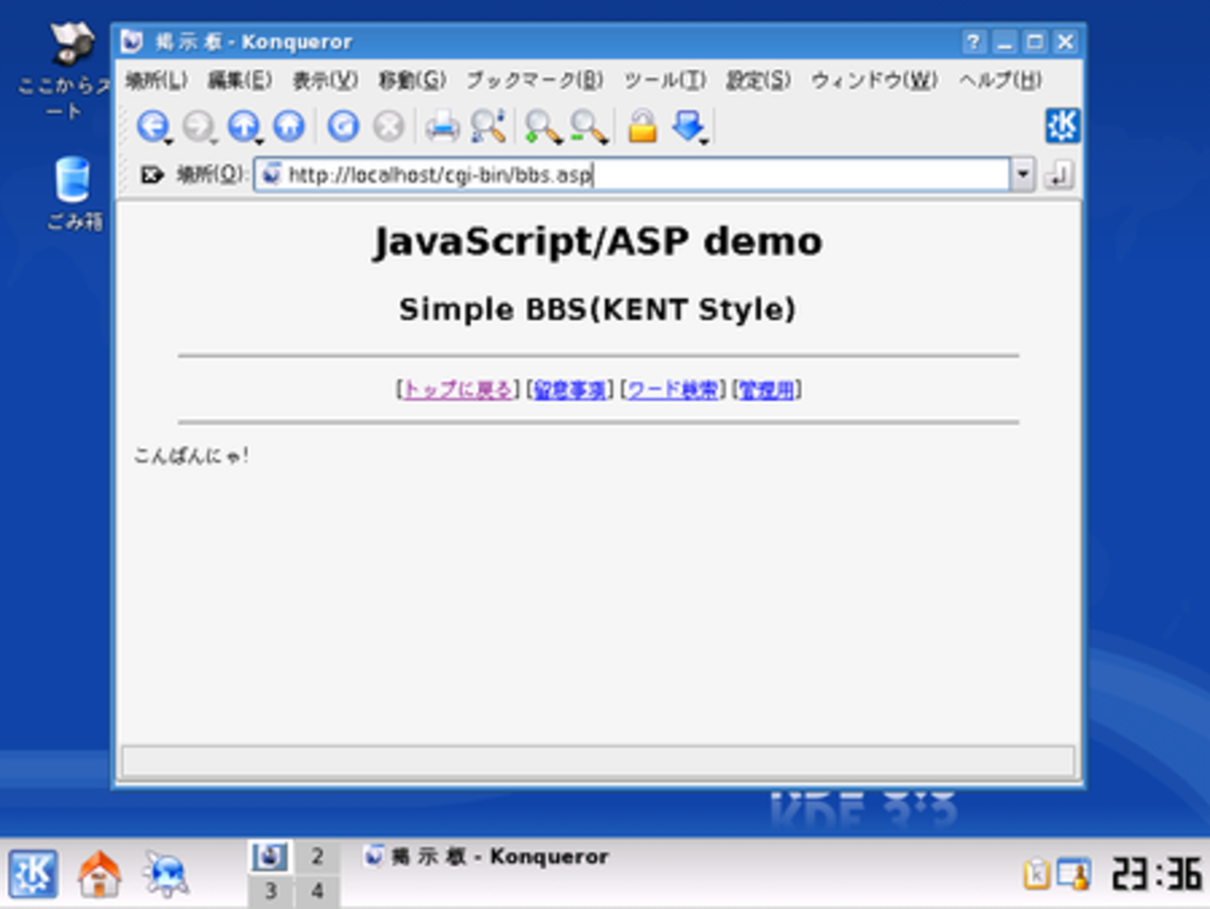
Task: Click the Home page toolbar icon
Action: 289,126
